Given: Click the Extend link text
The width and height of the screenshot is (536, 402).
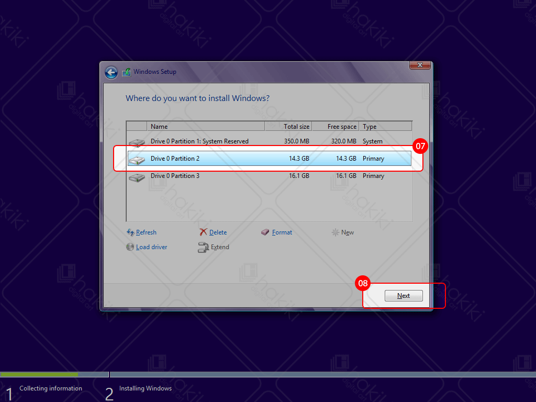Looking at the screenshot, I should 220,247.
